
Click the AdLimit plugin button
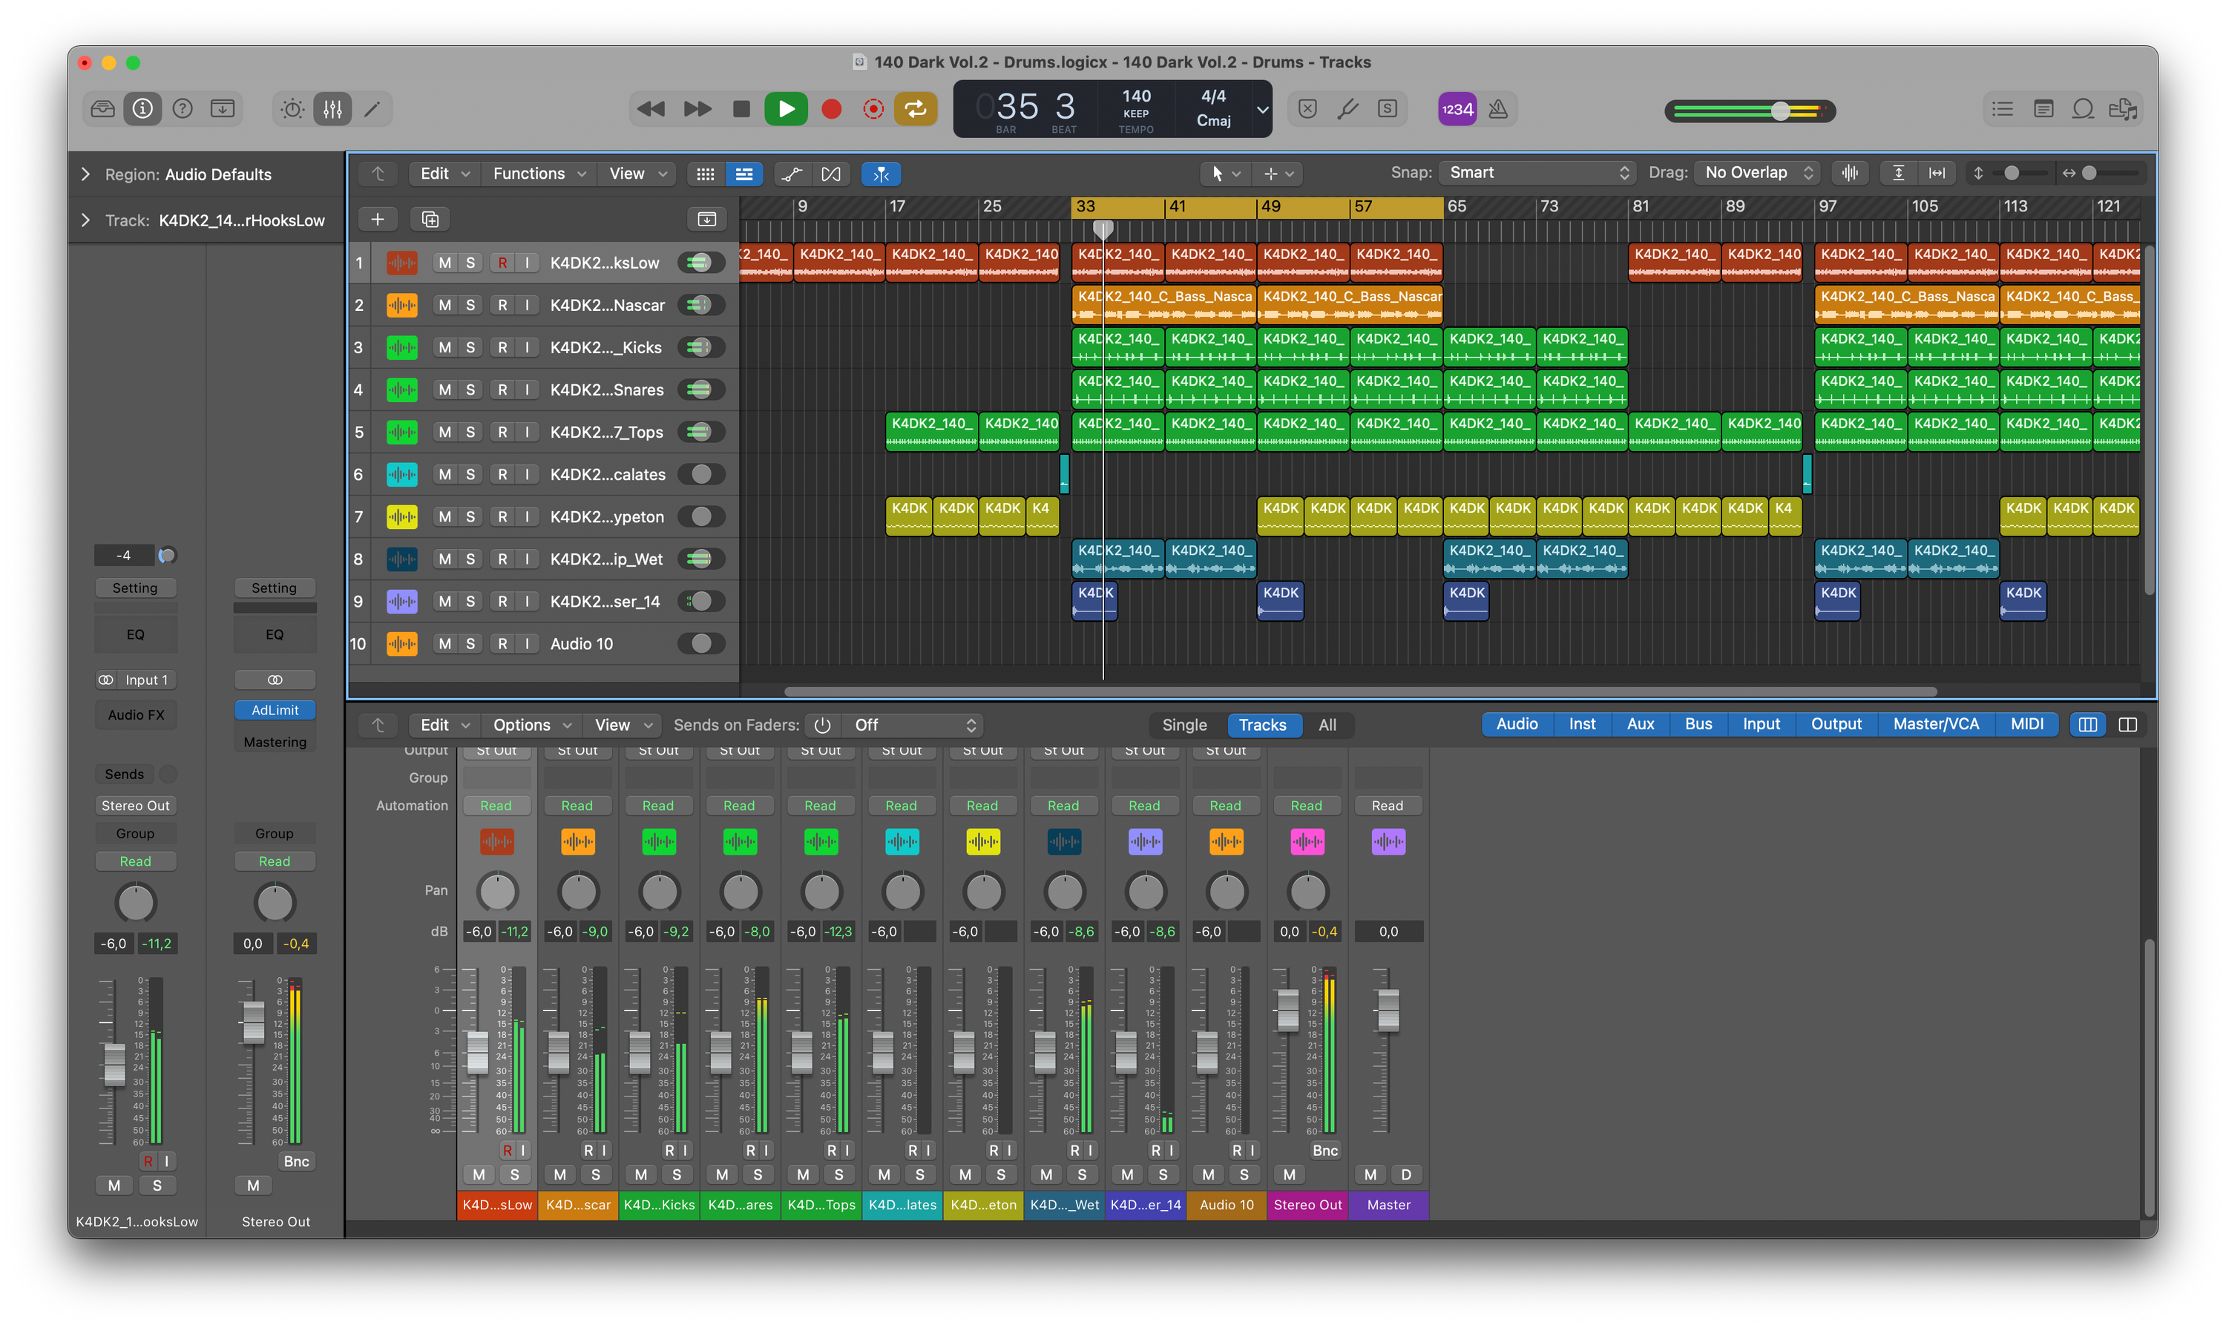coord(275,710)
